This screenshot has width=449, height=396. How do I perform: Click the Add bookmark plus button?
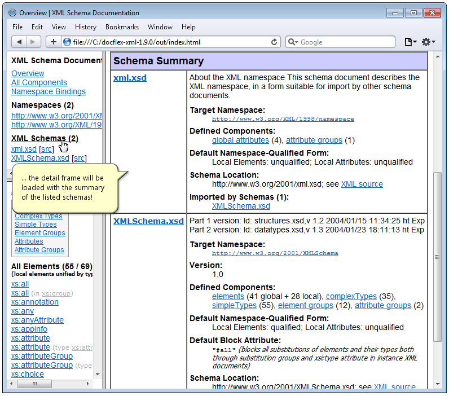[x=54, y=42]
